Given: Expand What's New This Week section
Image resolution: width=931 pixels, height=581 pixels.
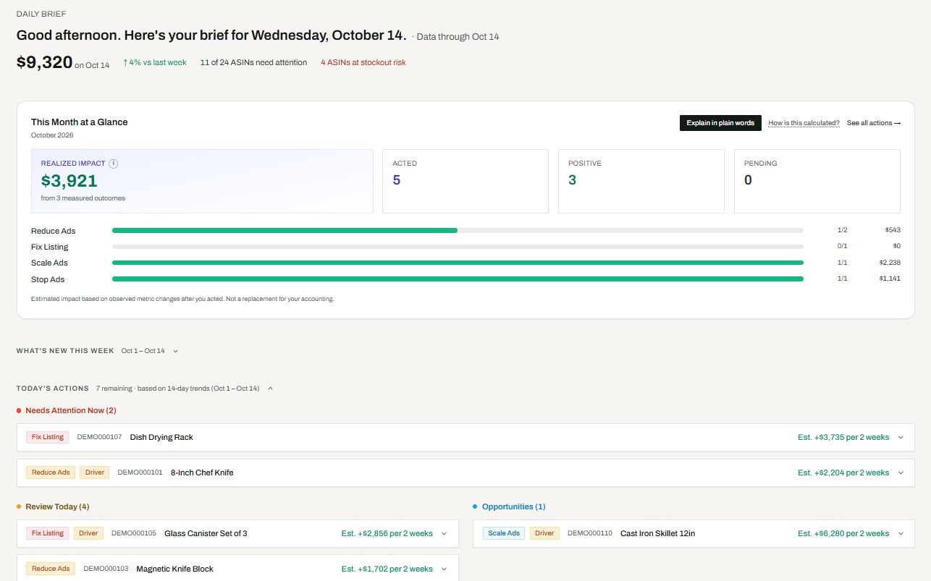Looking at the screenshot, I should coord(175,351).
